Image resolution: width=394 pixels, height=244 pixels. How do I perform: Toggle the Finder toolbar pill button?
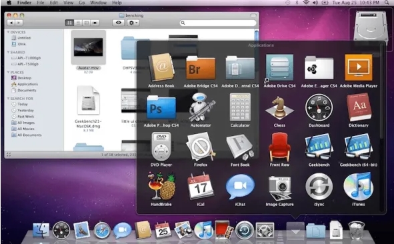[x=253, y=15]
